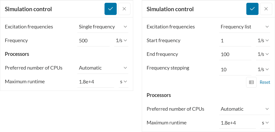Change the right panel's Maximum runtime unit
The width and height of the screenshot is (275, 132).
pyautogui.click(x=265, y=123)
